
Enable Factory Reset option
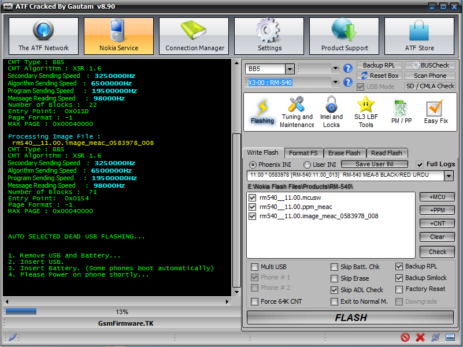[399, 289]
